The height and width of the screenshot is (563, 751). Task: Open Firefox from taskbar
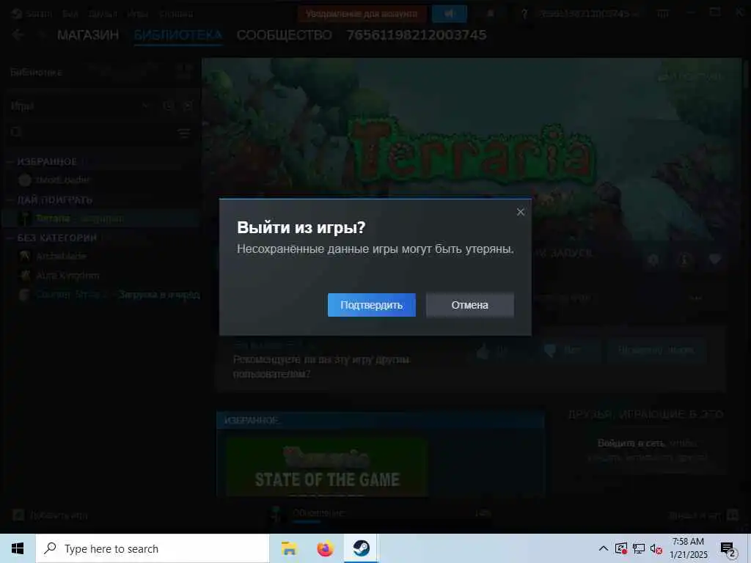(x=326, y=548)
